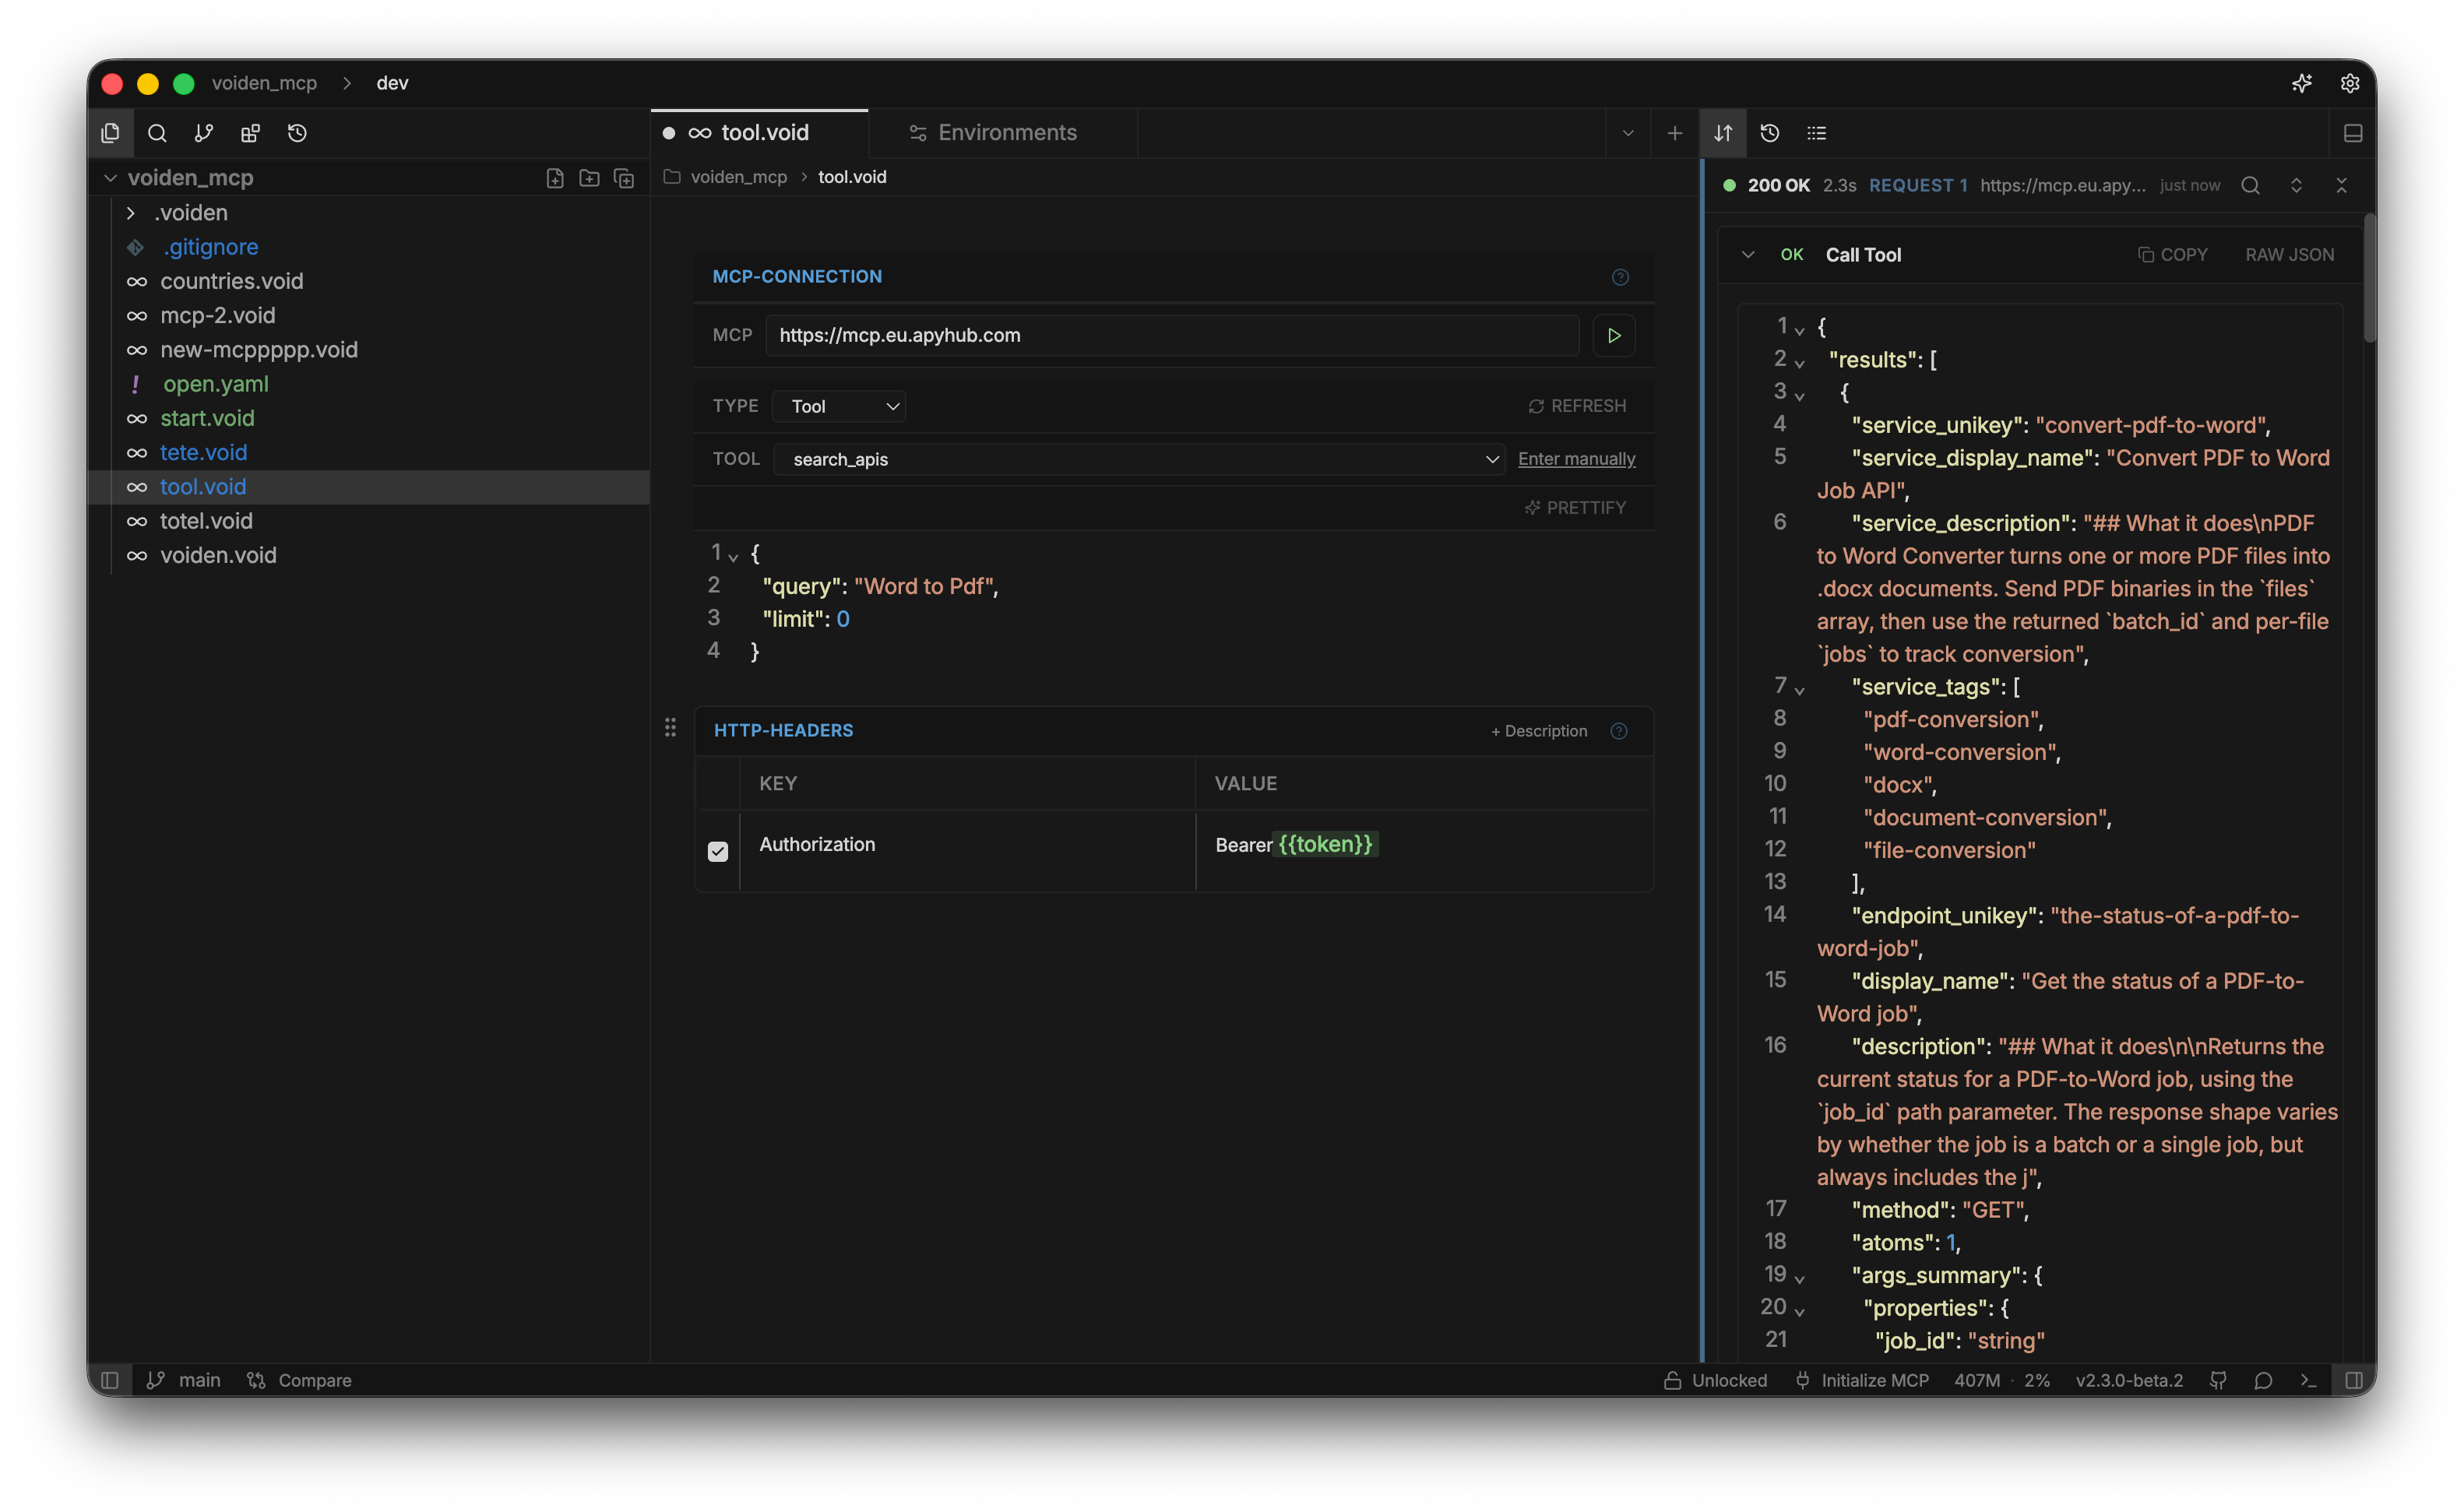
Task: Open the AI sparkle icon in title bar
Action: pos(2302,83)
